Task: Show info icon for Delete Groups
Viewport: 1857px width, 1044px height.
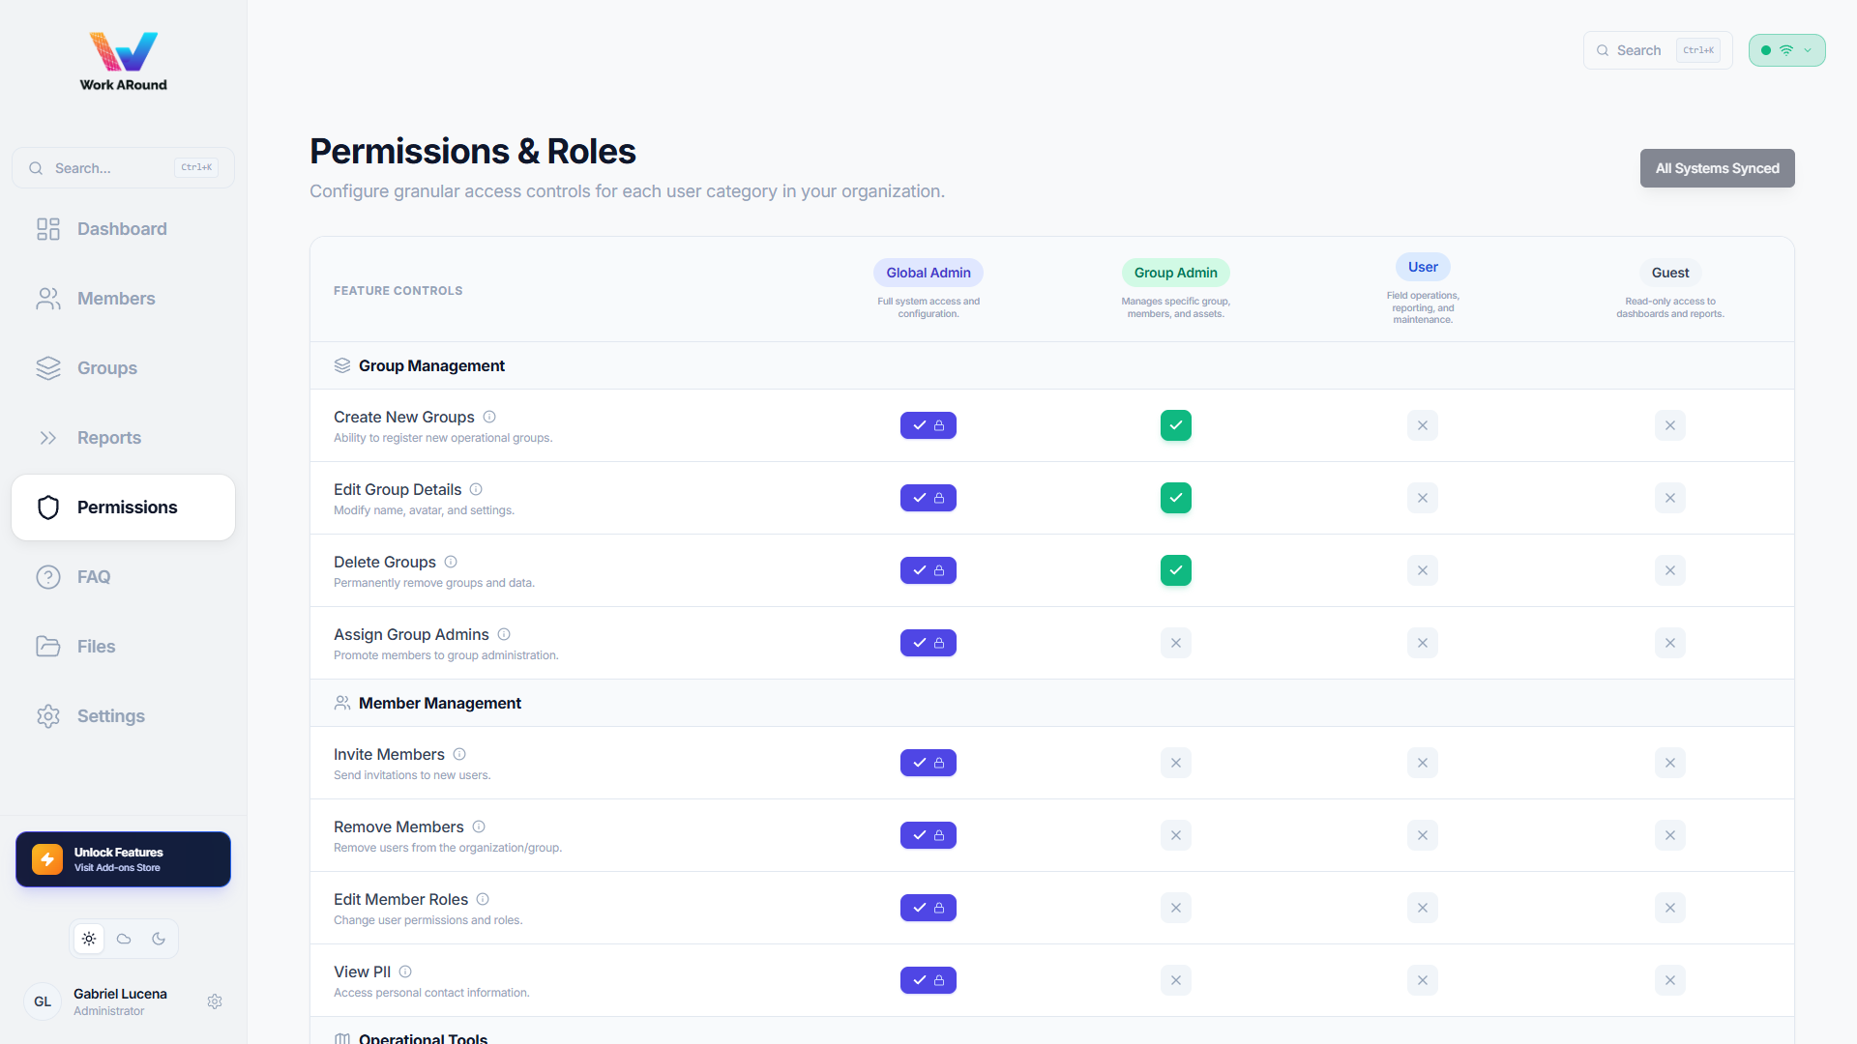Action: tap(451, 562)
